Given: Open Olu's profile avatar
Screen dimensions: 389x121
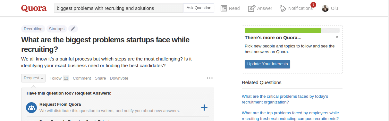Looking at the screenshot, I should click(325, 8).
